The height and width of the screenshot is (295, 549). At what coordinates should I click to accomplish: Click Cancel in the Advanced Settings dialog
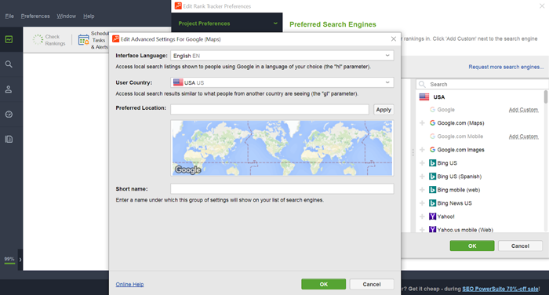coord(372,284)
